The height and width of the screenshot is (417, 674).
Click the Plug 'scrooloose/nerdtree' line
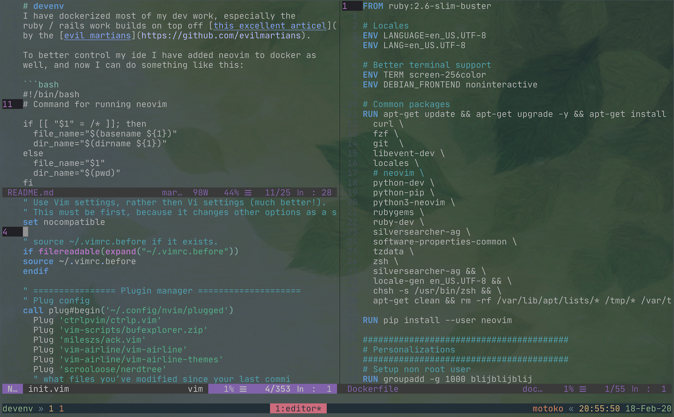[x=100, y=369]
